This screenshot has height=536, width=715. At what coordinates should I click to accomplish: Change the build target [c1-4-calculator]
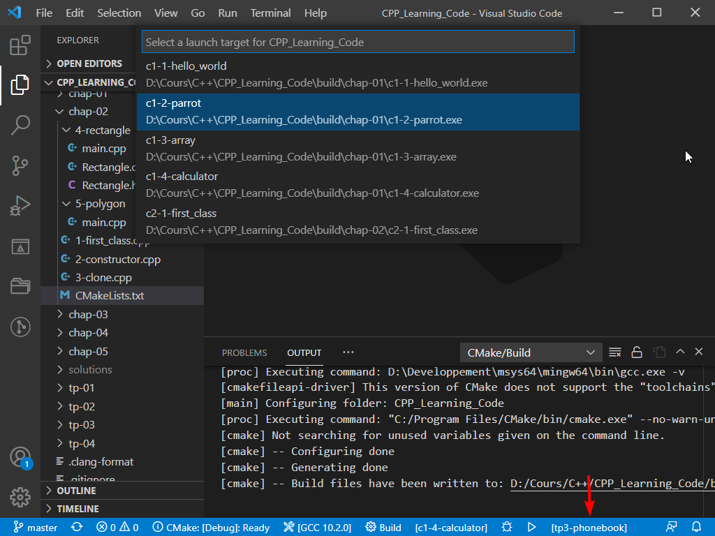(451, 528)
